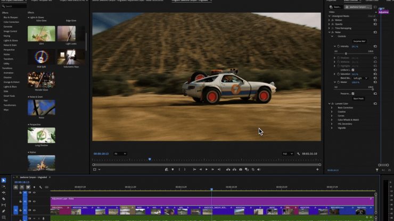Click the filter icon in Effect Controls
394x221 pixels.
click(x=377, y=170)
